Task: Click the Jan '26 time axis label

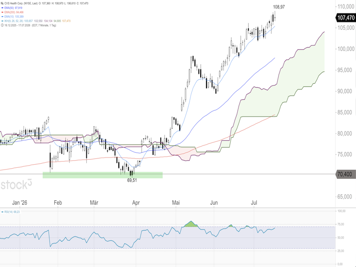Action: [20, 202]
